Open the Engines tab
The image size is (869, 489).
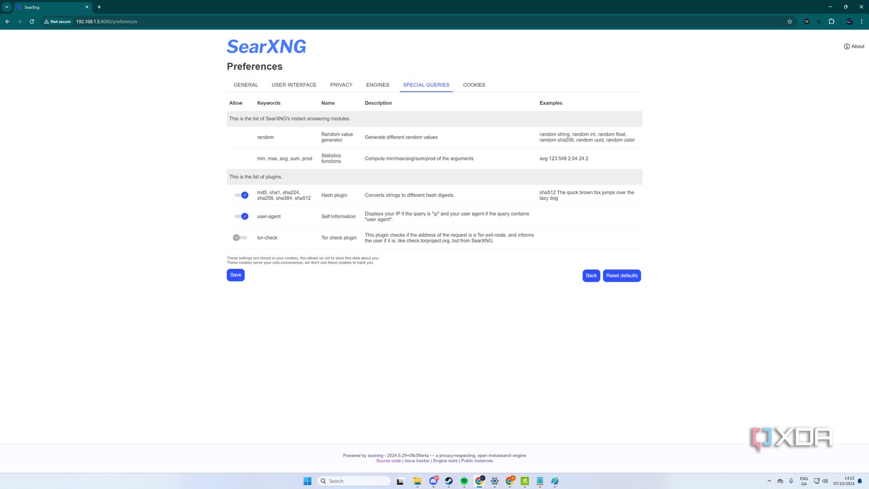point(378,85)
